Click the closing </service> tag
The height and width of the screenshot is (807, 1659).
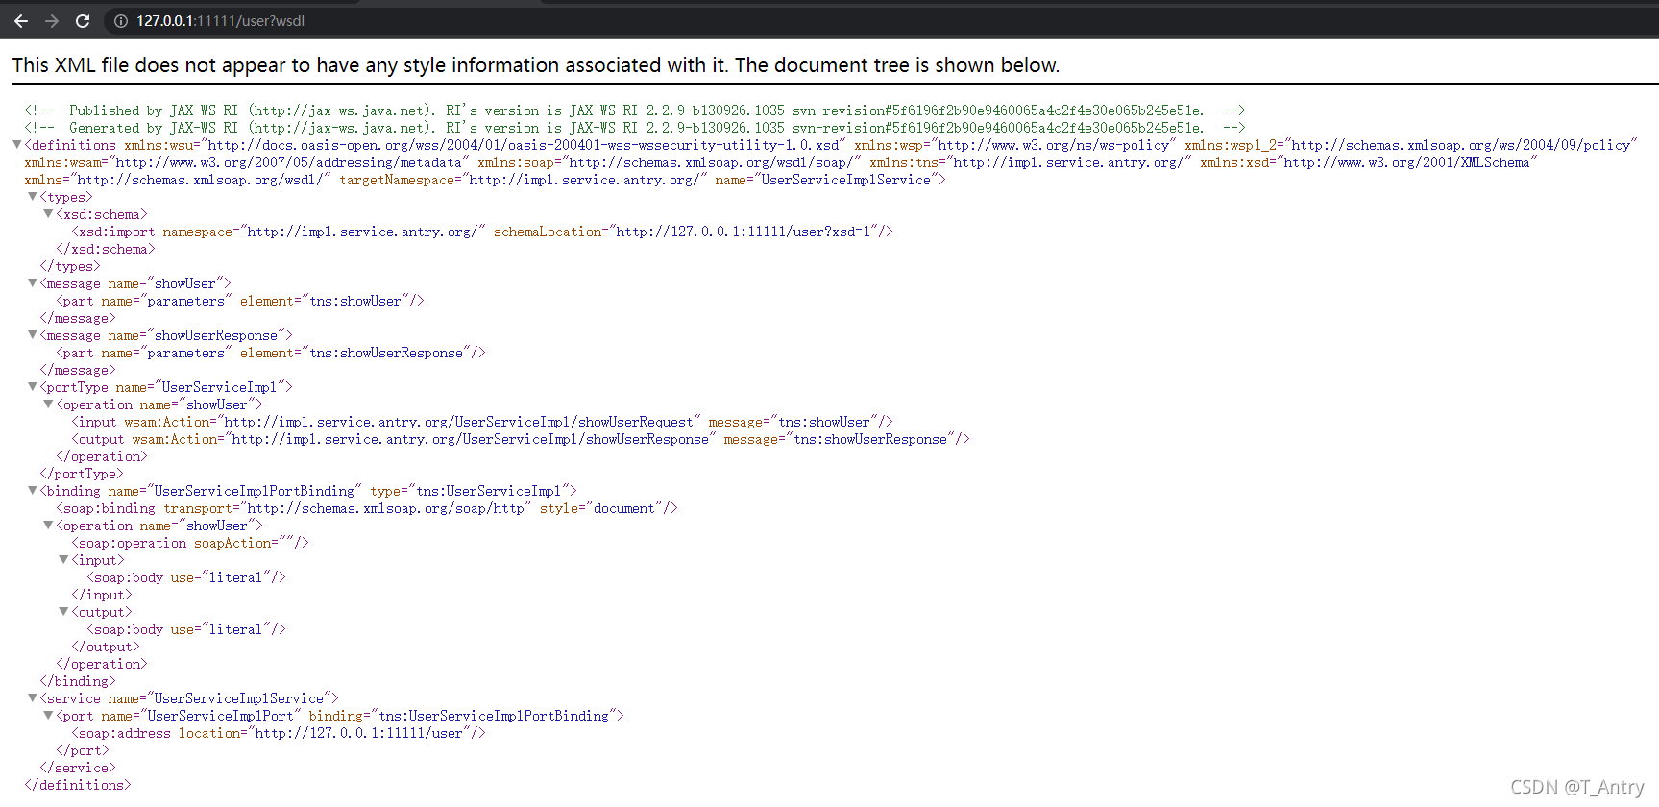(x=78, y=768)
